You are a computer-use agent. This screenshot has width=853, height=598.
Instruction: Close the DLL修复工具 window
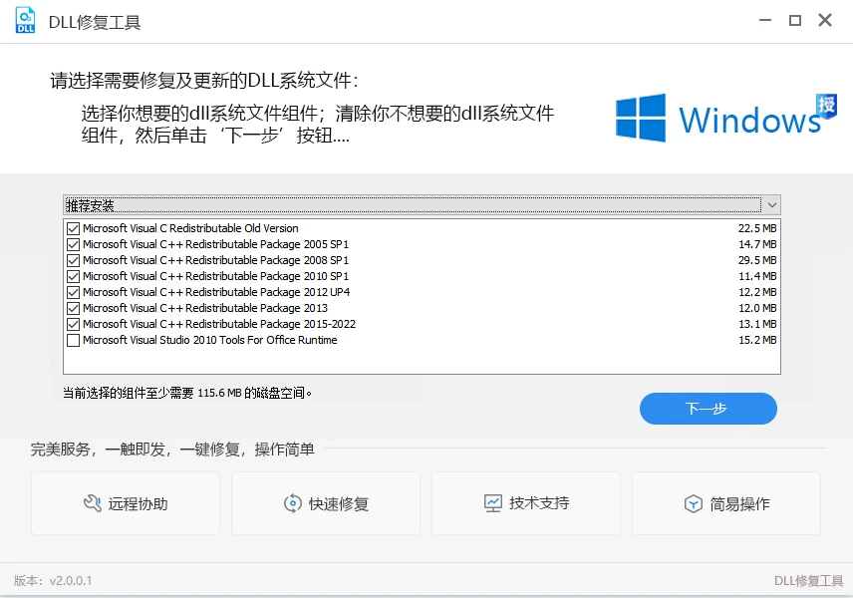pyautogui.click(x=825, y=20)
